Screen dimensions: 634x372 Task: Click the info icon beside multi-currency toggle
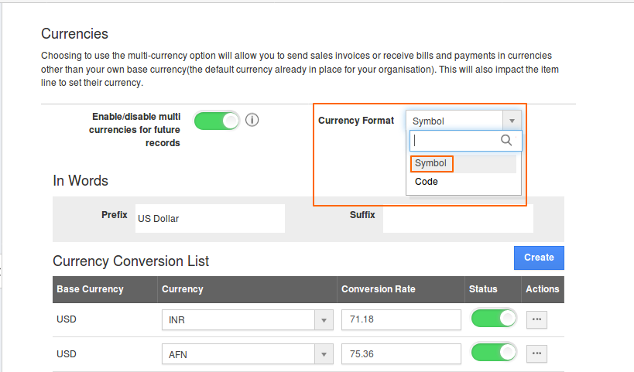(x=252, y=121)
